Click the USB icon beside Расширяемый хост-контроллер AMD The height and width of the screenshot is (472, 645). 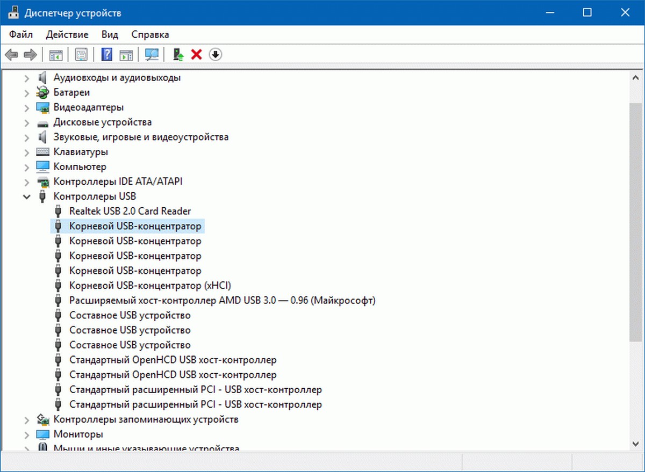coord(58,300)
